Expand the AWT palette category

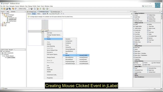[134, 74]
